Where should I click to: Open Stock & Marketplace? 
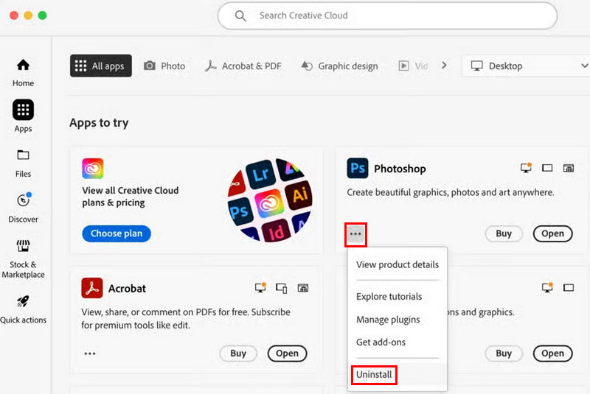coord(23,259)
